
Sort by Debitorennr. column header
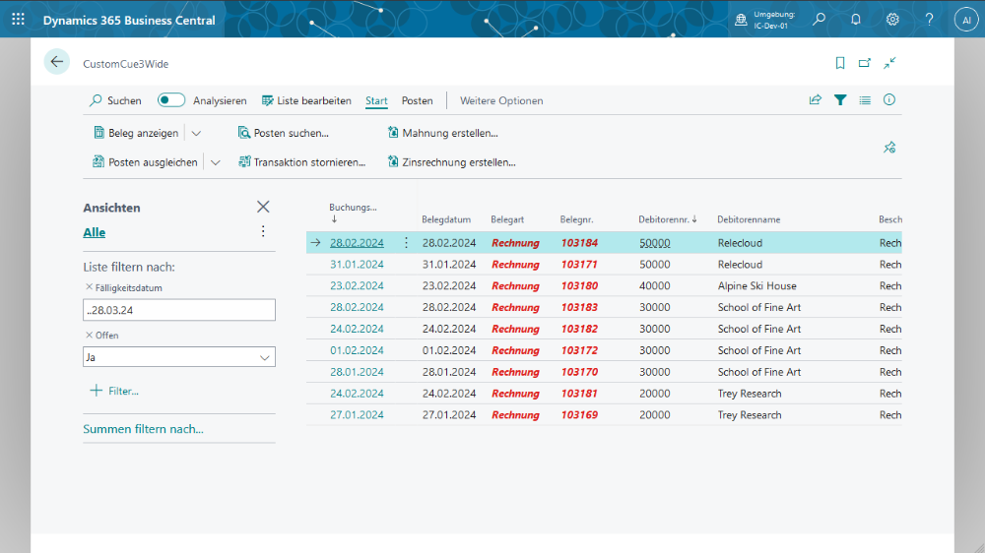point(667,219)
